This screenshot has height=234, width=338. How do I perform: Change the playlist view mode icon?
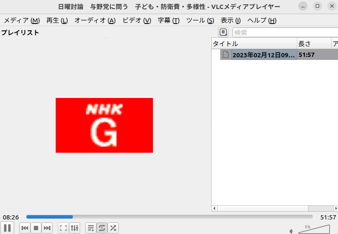coord(223,32)
